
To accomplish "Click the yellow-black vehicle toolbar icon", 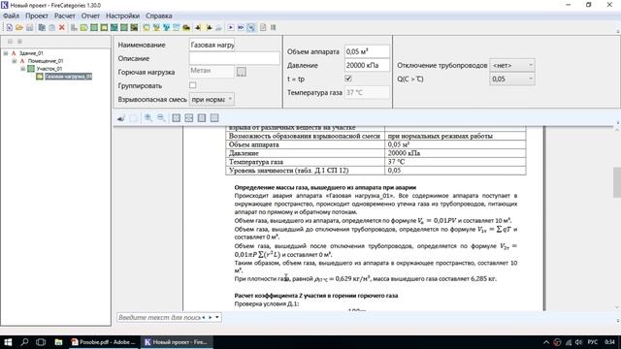I will (186, 28).
